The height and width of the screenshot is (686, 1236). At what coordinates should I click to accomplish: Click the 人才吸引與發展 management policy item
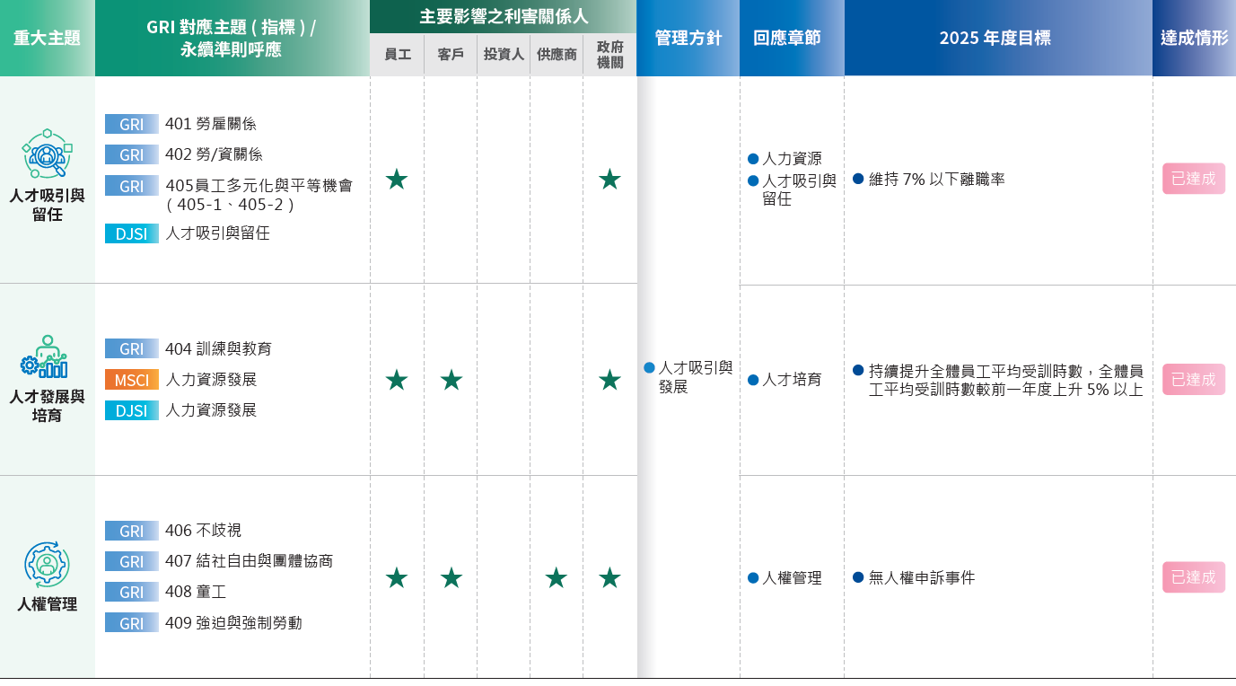(696, 377)
